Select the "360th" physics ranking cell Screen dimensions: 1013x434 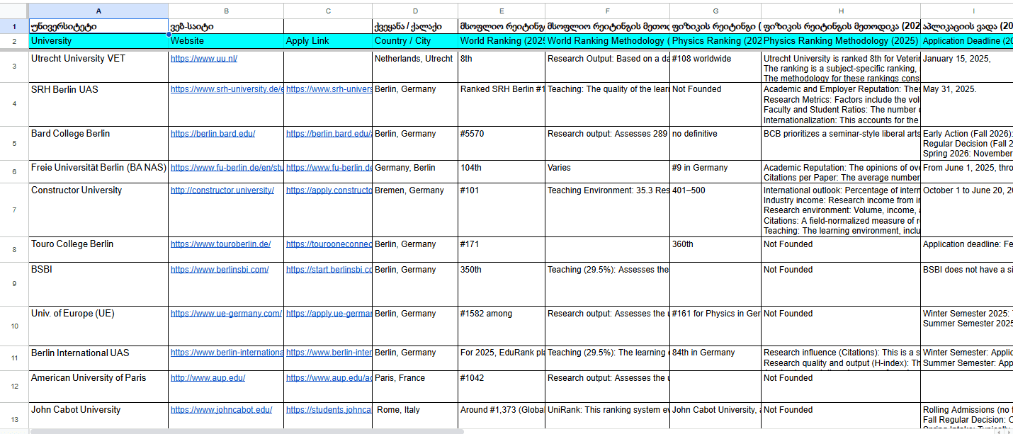pos(715,250)
